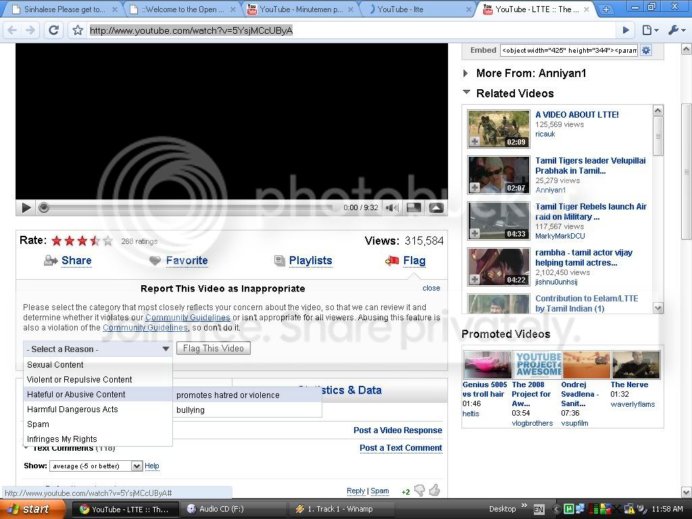Open comment Show filter dropdown

[96, 466]
